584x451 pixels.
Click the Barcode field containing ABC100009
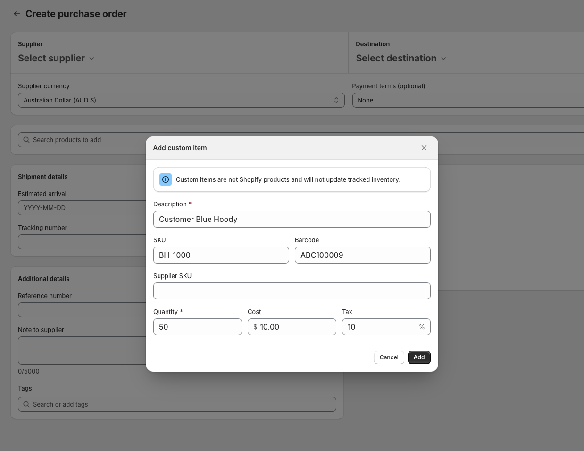(x=363, y=255)
